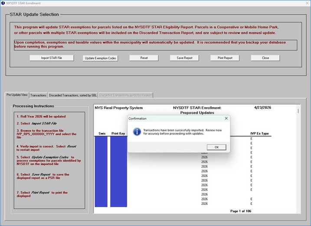Click the Print Key column header
Screen dimensions: 311x226
118,134
